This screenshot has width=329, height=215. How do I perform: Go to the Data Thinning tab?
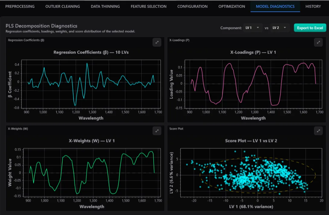click(x=105, y=7)
